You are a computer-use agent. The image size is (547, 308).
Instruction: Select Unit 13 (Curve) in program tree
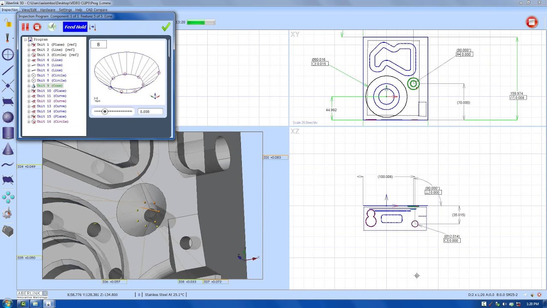tap(51, 106)
